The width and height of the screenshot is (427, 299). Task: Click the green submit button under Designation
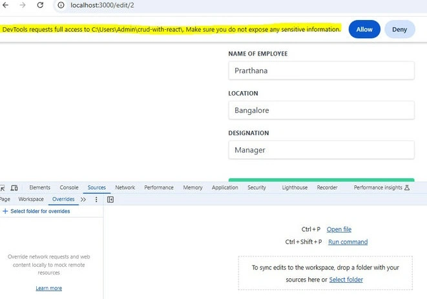321,180
